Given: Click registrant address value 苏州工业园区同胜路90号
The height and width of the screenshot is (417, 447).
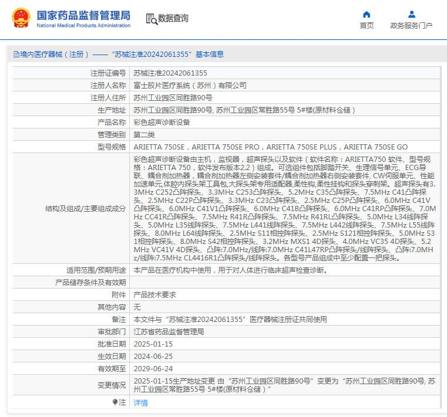Looking at the screenshot, I should click(x=173, y=97).
